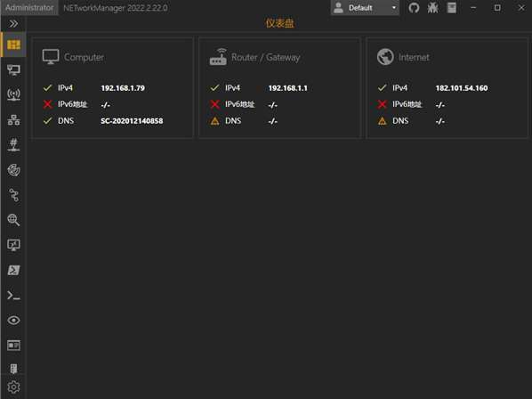
Task: Minimize the NETworkManager window
Action: tap(473, 8)
